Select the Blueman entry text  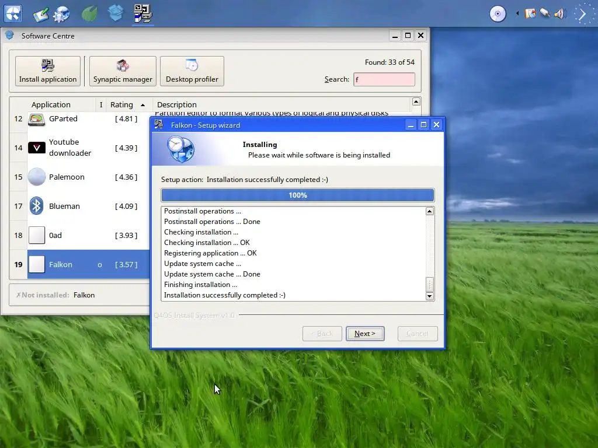(x=64, y=206)
